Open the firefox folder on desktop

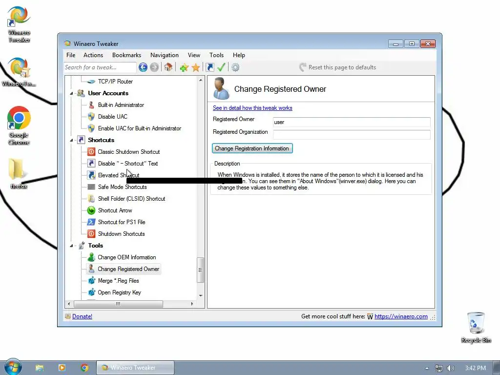(x=19, y=173)
